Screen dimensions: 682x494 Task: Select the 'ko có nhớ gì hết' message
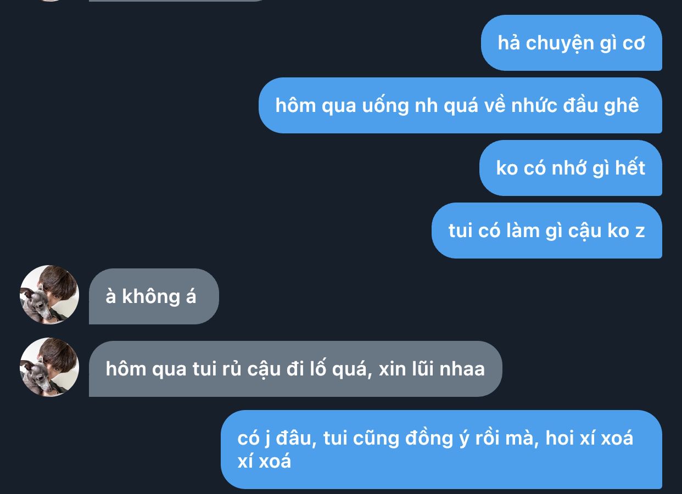pos(571,168)
